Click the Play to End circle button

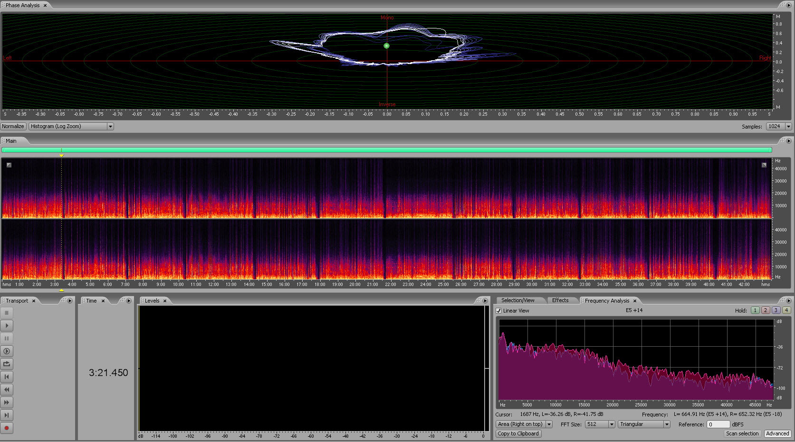7,351
